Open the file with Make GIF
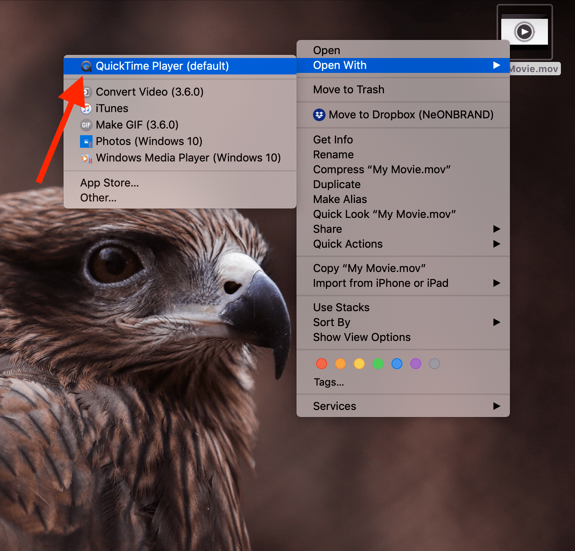This screenshot has width=575, height=551. pos(137,125)
